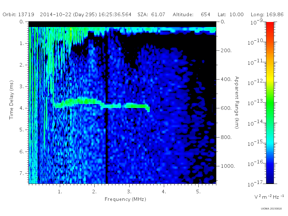Click time delay tick label '7.'
288x216 pixels.
coord(22,173)
